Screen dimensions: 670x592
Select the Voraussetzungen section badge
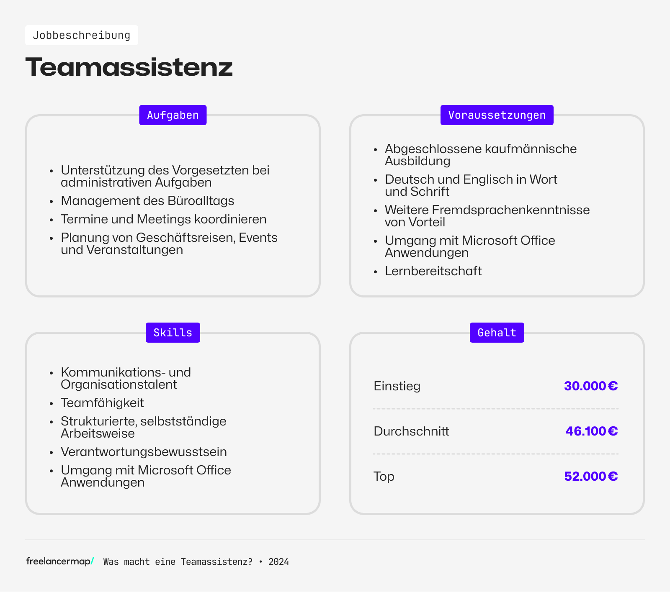point(497,115)
